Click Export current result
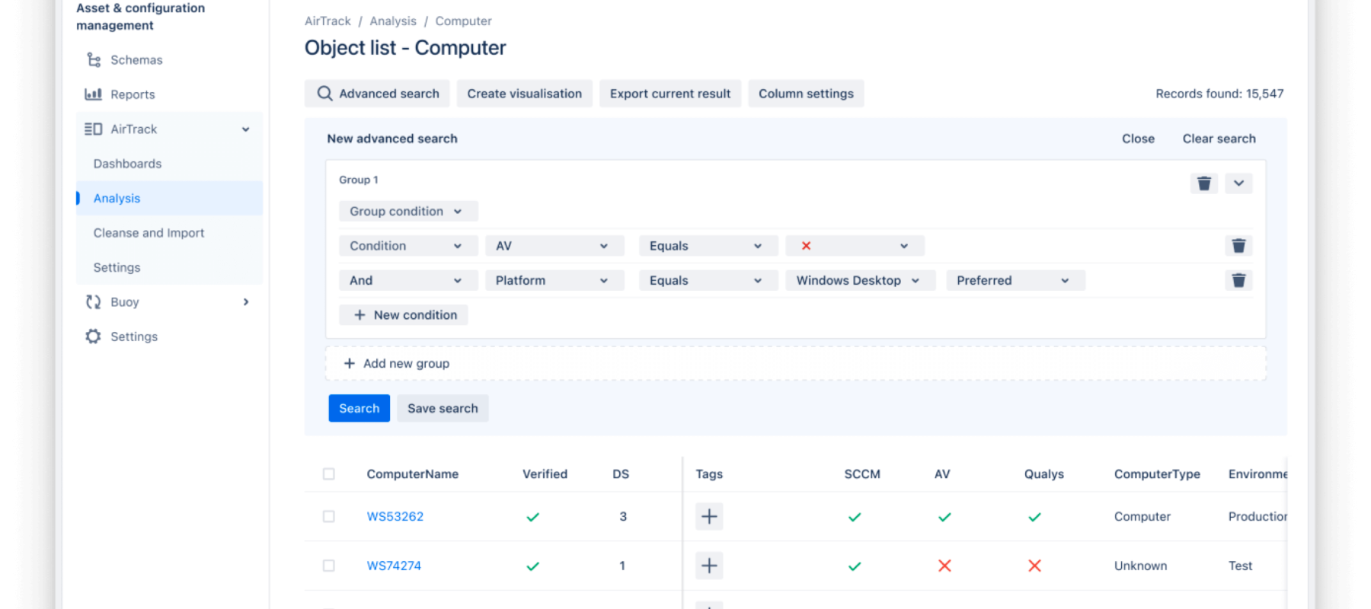The image size is (1371, 609). 670,94
